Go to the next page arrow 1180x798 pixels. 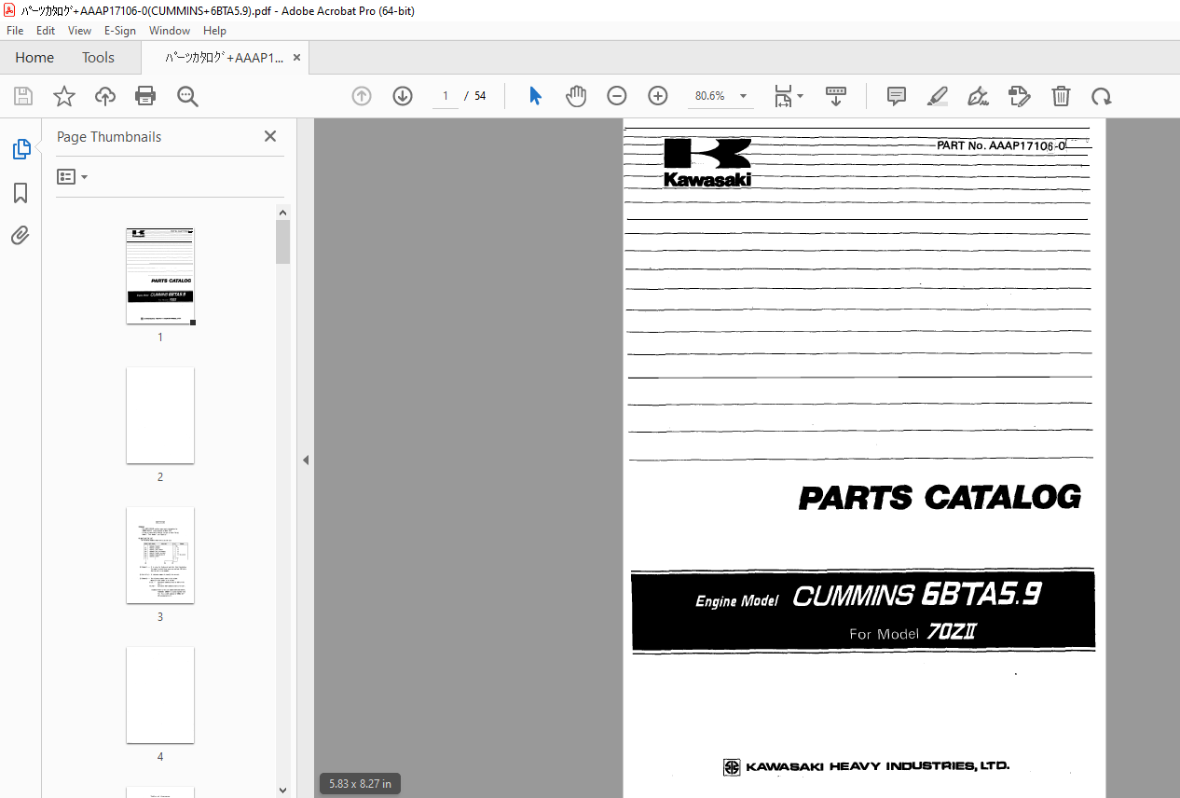tap(403, 96)
